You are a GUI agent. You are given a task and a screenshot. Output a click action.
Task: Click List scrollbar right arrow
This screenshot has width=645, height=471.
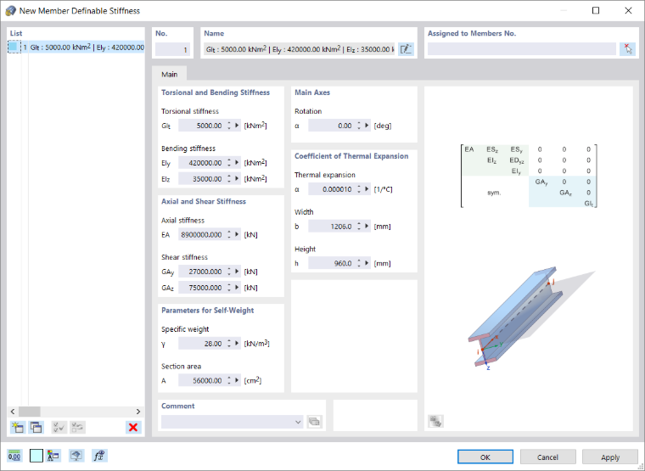pos(138,412)
